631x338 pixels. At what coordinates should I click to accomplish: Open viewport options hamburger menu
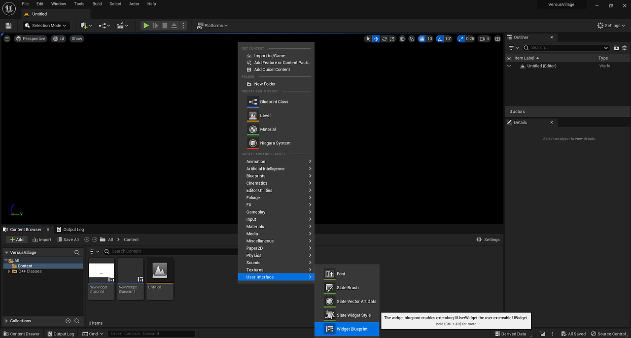point(7,38)
